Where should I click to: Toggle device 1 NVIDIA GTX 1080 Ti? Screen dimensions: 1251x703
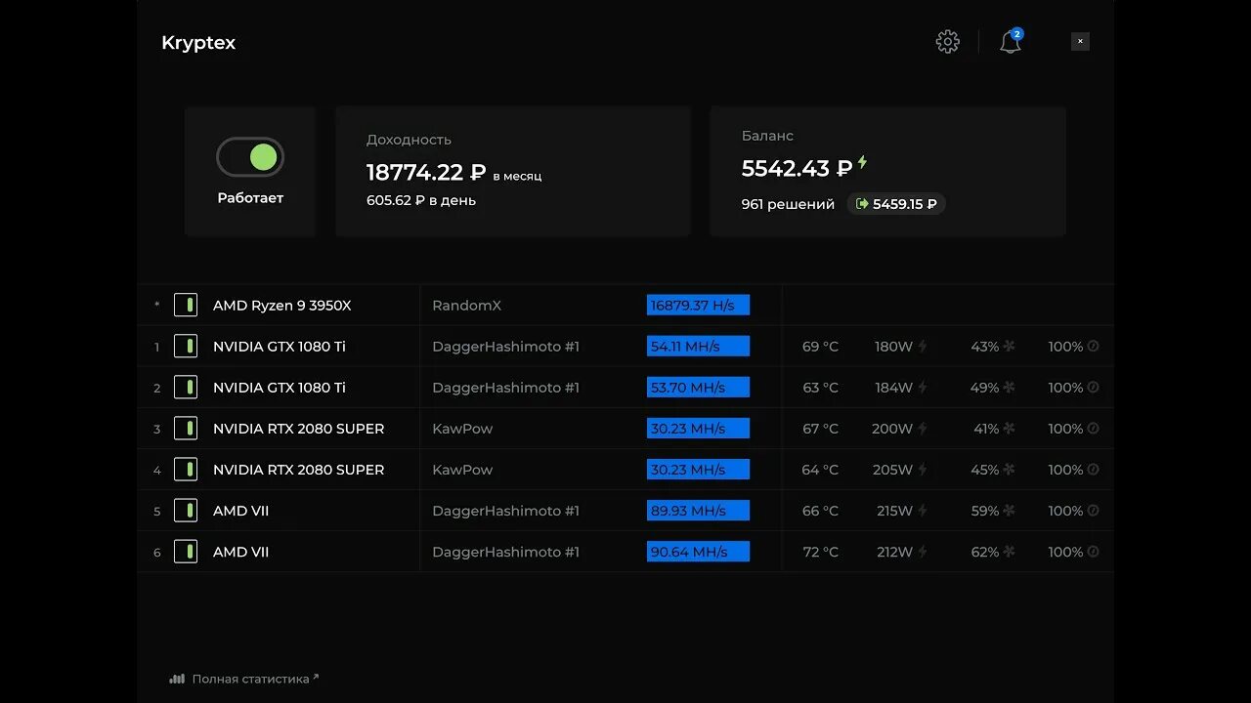(186, 347)
